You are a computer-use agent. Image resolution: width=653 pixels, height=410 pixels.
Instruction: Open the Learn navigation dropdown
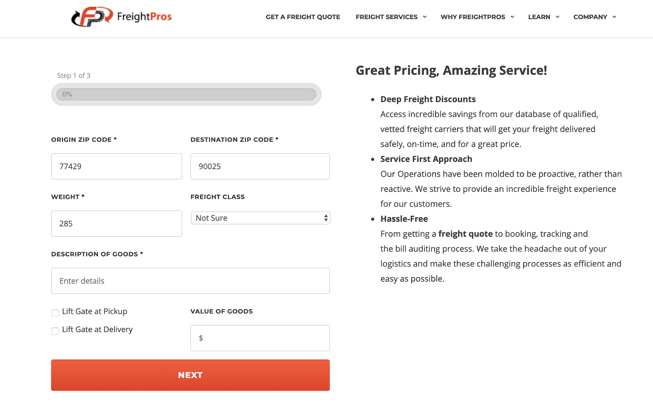[558, 17]
